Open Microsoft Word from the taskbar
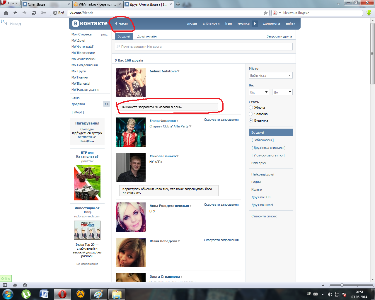This screenshot has width=375, height=300. pos(44,294)
